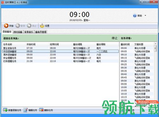Click 飞鸽电动车促销 in the 09:35 row

tap(142, 71)
